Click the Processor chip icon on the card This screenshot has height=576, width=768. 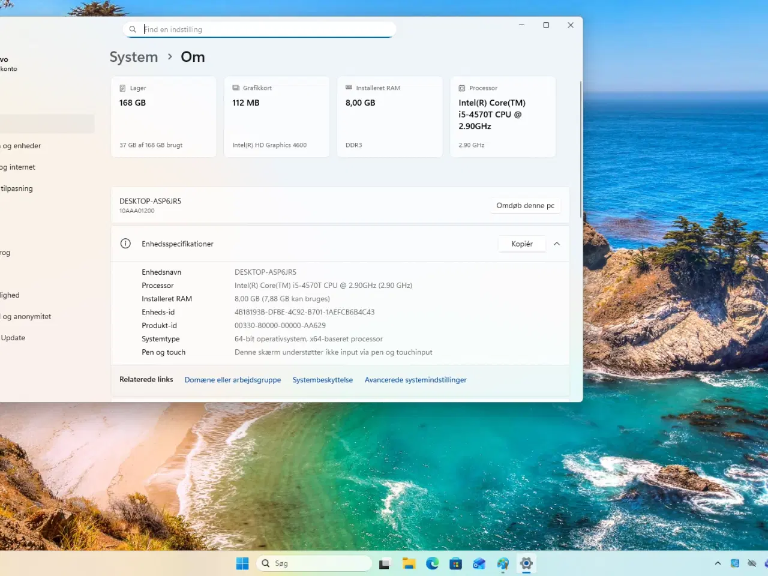[462, 88]
